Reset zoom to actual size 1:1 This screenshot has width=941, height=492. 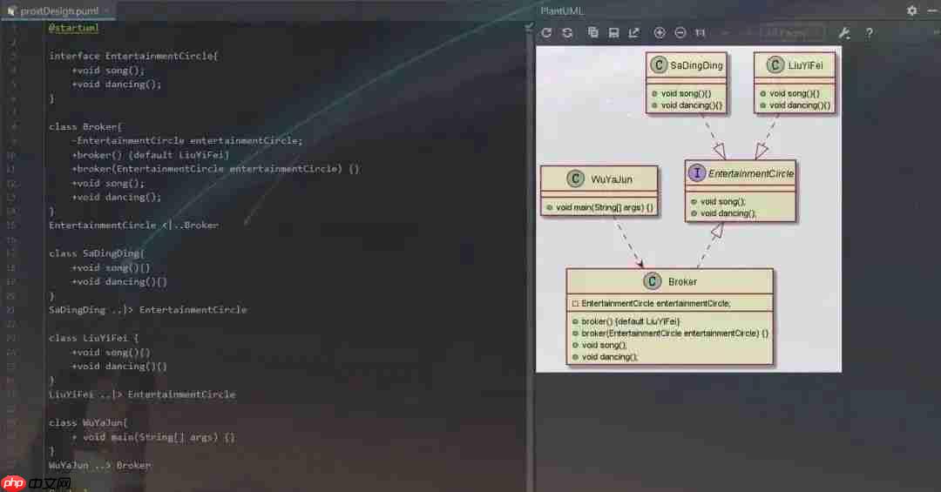[x=701, y=33]
